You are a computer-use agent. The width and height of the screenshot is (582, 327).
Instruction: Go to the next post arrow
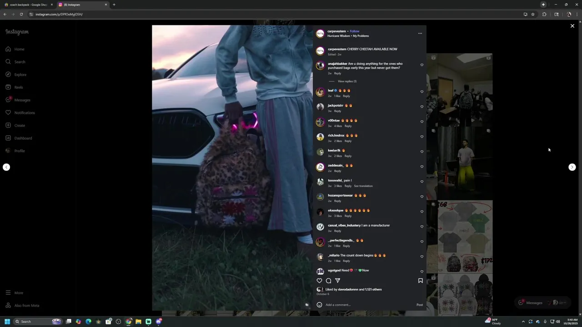(572, 167)
